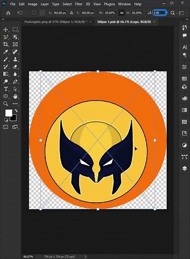The width and height of the screenshot is (190, 259).
Task: Open the workspace switcher dropdown
Action: [x=182, y=13]
